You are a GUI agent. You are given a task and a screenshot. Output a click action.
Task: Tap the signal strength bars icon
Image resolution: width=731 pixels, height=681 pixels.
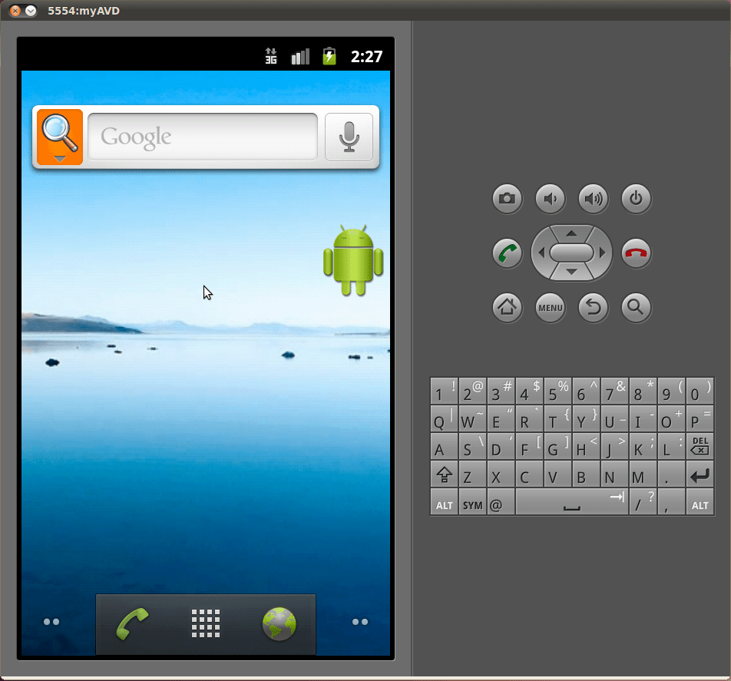300,57
